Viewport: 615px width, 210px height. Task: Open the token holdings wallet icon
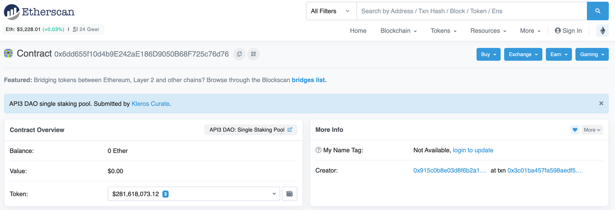point(289,194)
